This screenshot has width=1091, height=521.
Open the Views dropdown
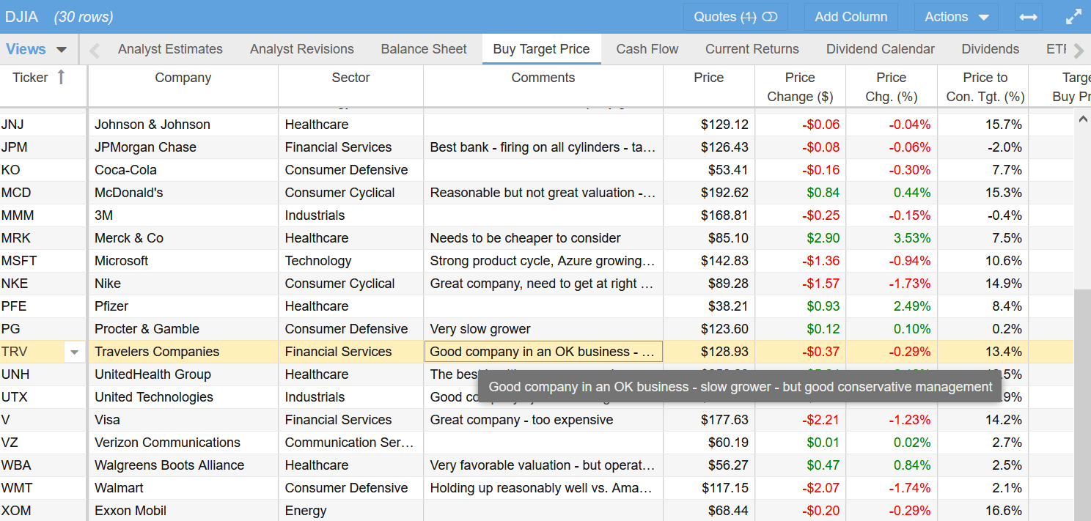pos(37,49)
